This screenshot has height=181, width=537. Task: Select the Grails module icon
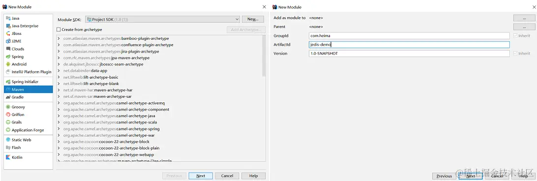pyautogui.click(x=8, y=122)
